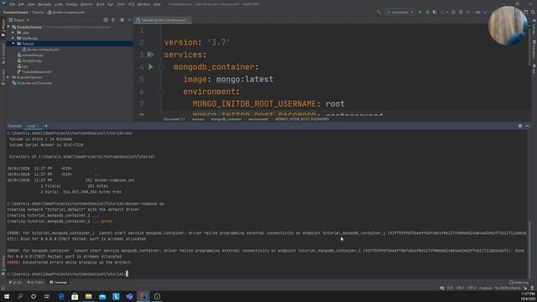Toggle the TODO tool window bottom button
Image resolution: width=537 pixels, height=302 pixels.
click(35, 283)
